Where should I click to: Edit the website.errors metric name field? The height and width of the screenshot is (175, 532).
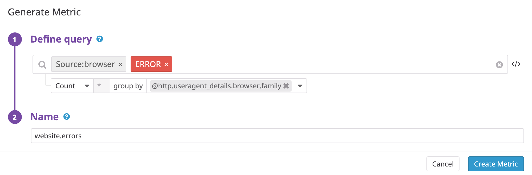[x=107, y=136]
